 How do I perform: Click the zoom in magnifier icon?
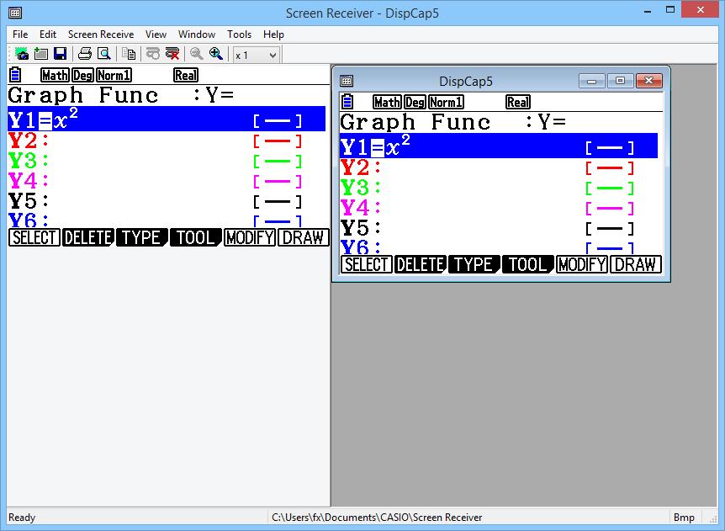coord(216,54)
